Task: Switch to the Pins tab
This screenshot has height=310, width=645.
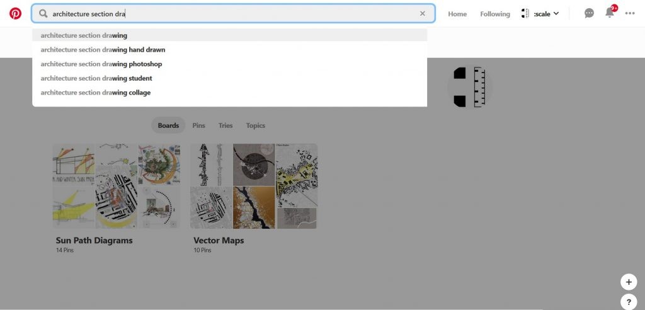Action: coord(198,125)
